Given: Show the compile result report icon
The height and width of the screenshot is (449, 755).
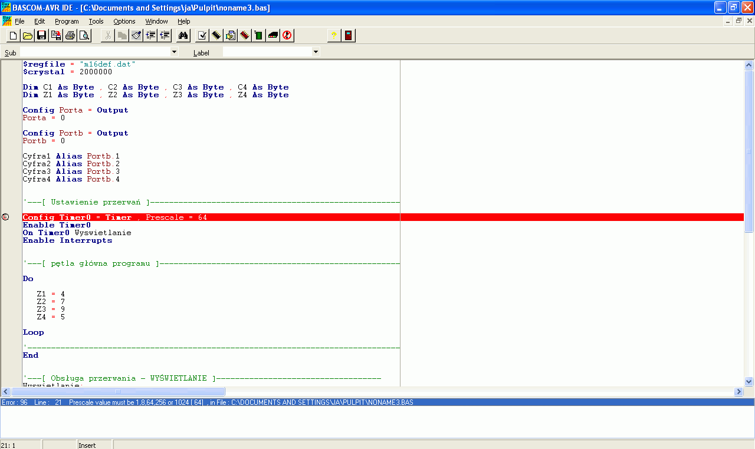Looking at the screenshot, I should tap(231, 36).
